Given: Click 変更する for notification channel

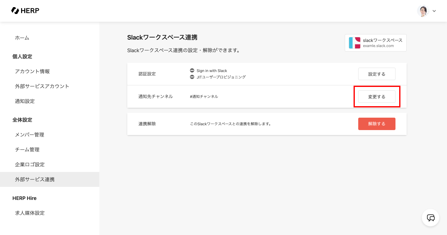Looking at the screenshot, I should point(377,97).
